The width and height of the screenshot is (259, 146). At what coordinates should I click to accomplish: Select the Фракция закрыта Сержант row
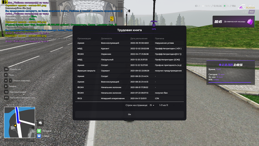(x=129, y=71)
